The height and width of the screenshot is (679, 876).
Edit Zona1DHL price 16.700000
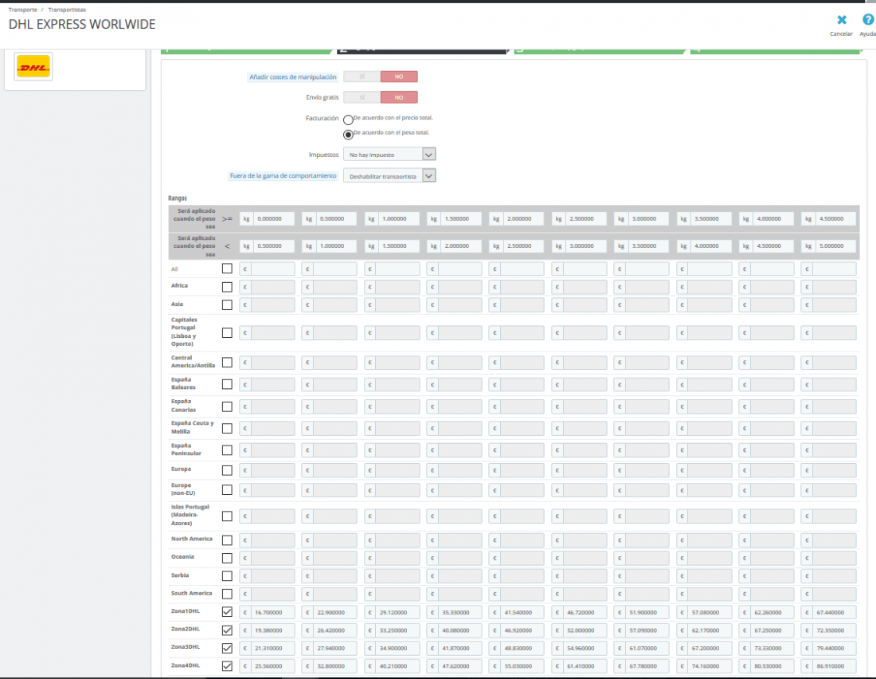[273, 612]
